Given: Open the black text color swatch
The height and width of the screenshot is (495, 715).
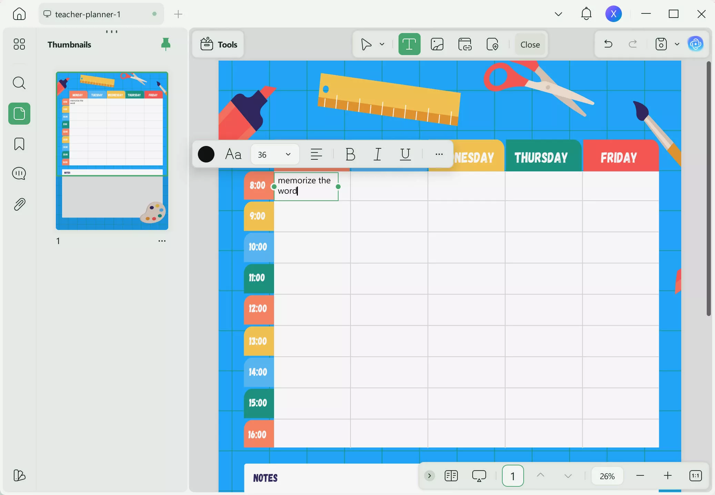Looking at the screenshot, I should click(x=206, y=154).
